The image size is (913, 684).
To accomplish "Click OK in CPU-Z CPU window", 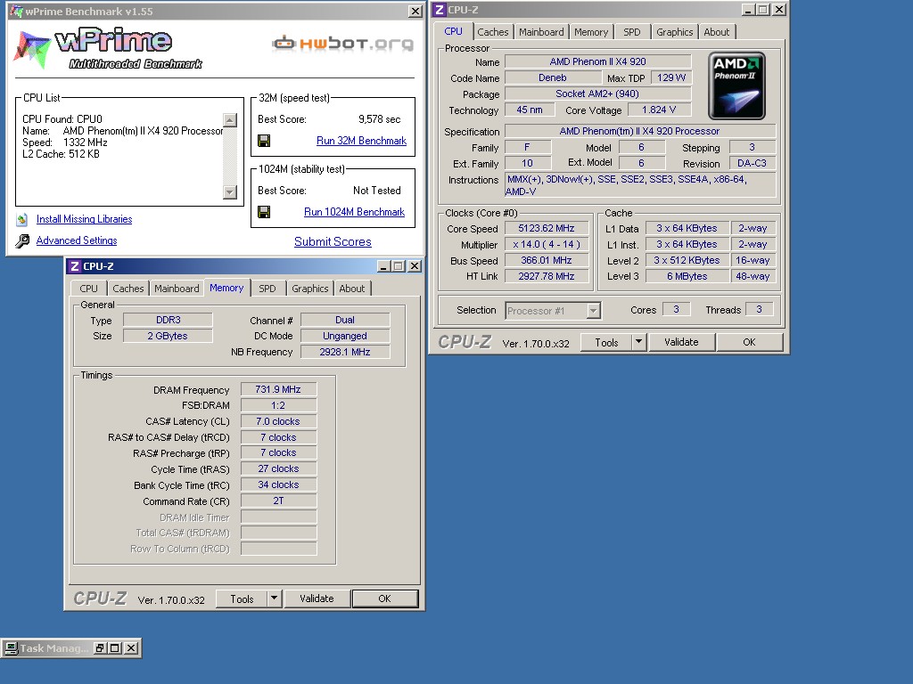I will [x=749, y=342].
